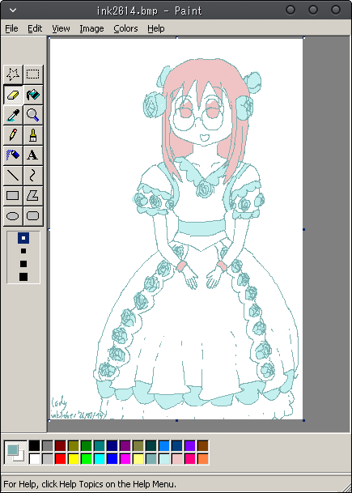Viewport: 352px width, 493px height.
Task: Choose the cyan swatch
Action: pos(99,459)
